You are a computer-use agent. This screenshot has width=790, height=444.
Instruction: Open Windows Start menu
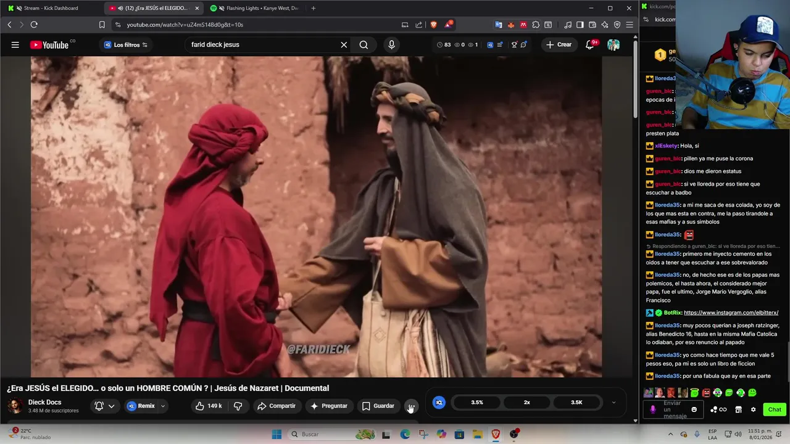click(x=276, y=434)
